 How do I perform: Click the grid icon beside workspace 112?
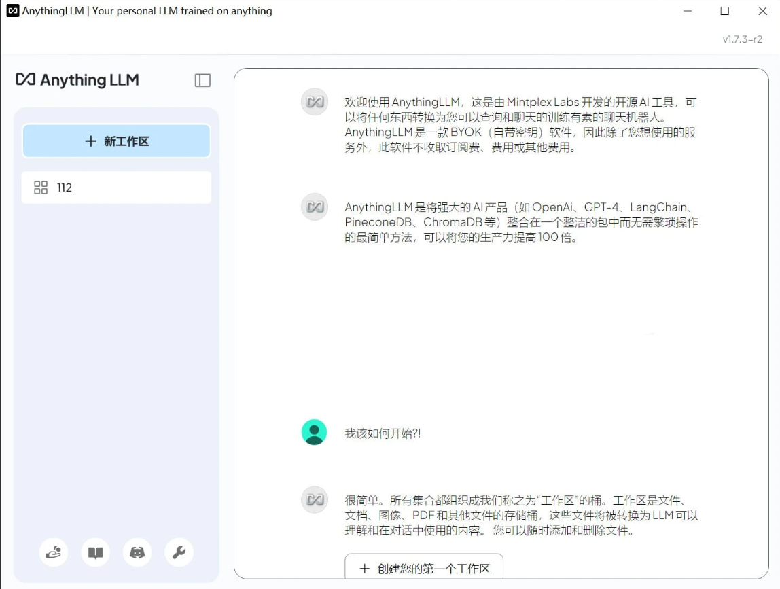tap(42, 188)
